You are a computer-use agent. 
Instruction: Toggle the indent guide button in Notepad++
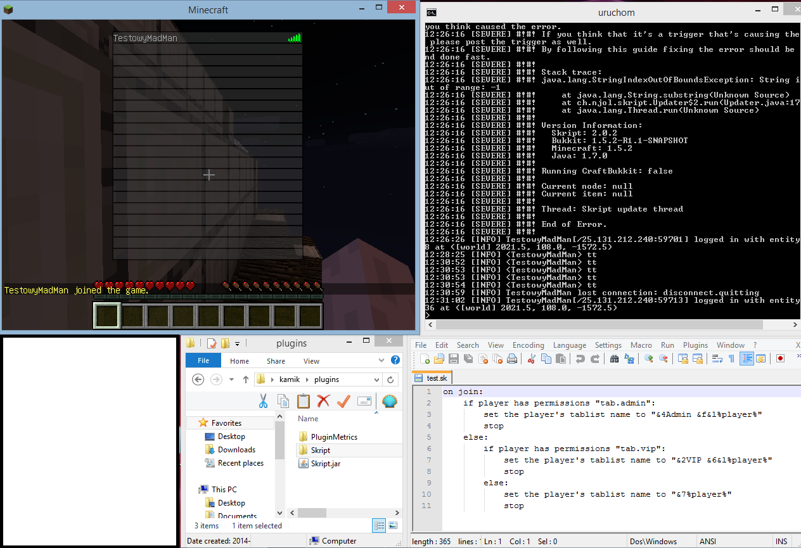click(x=747, y=359)
